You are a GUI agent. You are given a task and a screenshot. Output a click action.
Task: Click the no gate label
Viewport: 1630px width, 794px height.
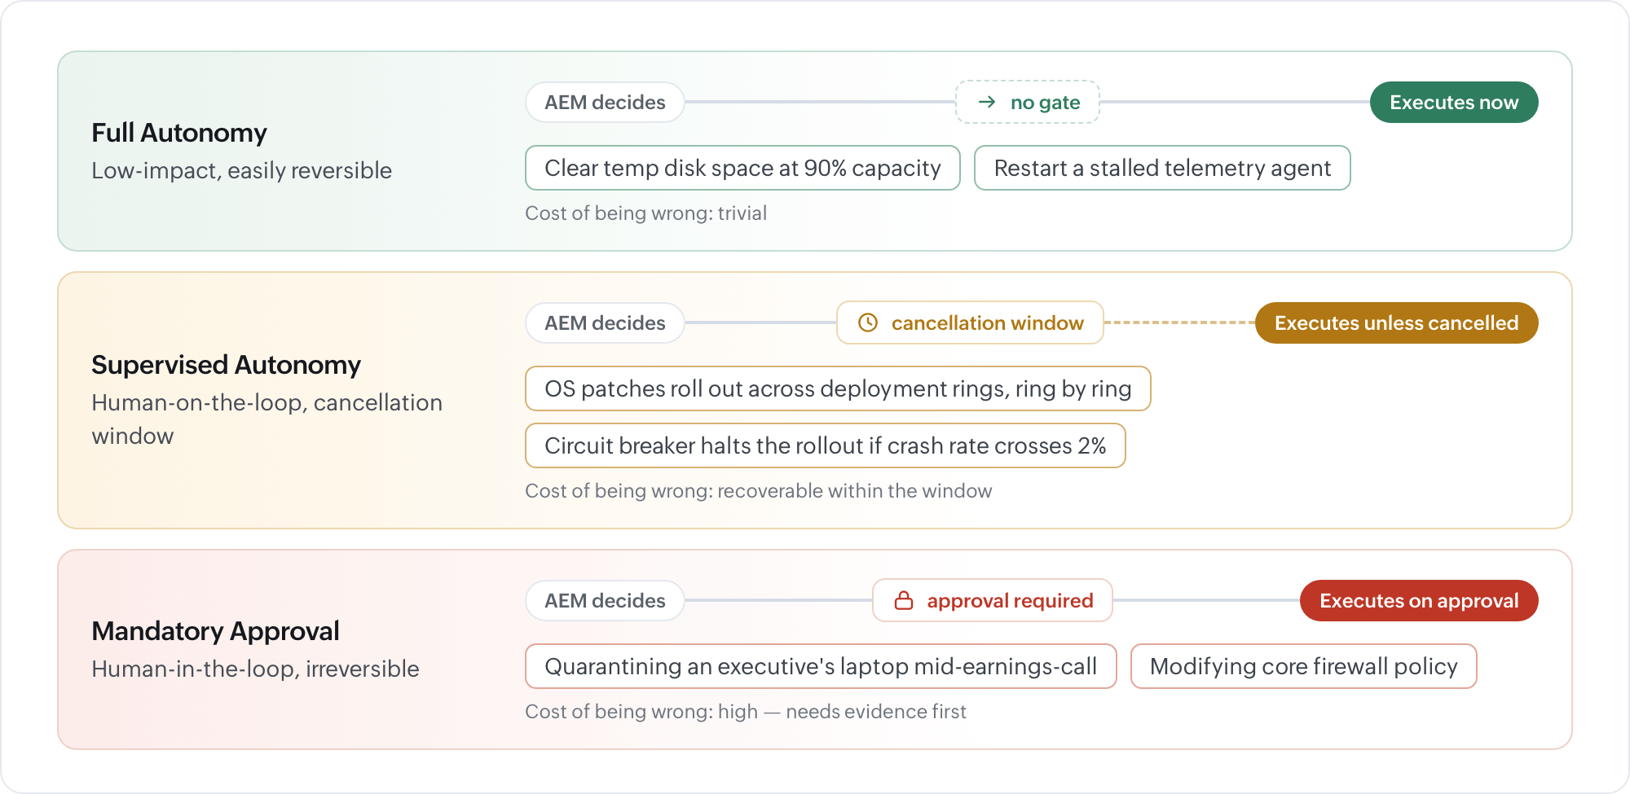(x=1045, y=103)
